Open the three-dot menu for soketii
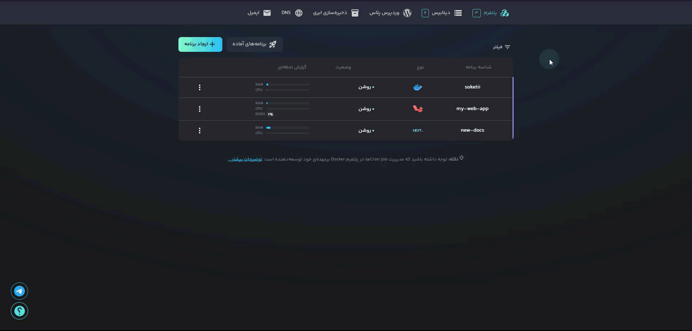Screen dimensions: 692x331 200,87
